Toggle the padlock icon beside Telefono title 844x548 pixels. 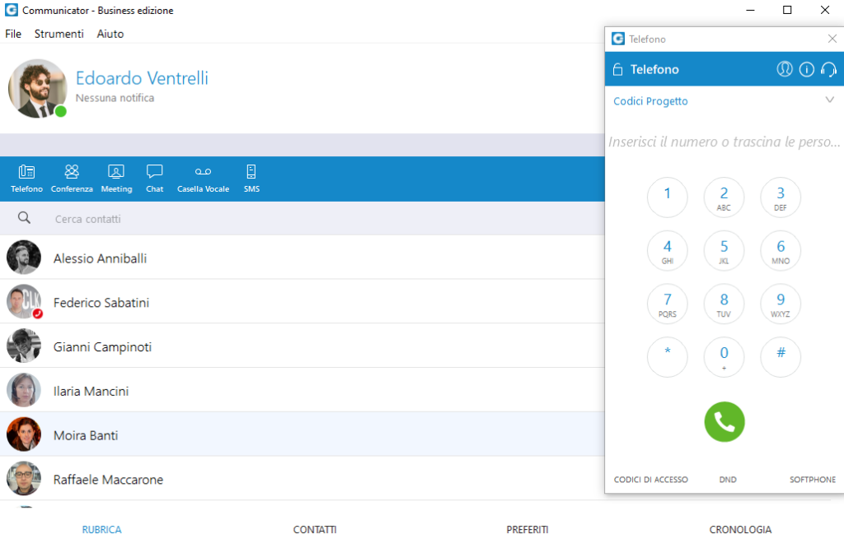(x=617, y=70)
